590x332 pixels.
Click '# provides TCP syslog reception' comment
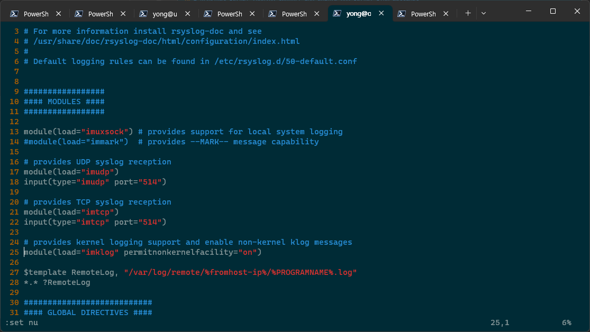[x=97, y=202]
